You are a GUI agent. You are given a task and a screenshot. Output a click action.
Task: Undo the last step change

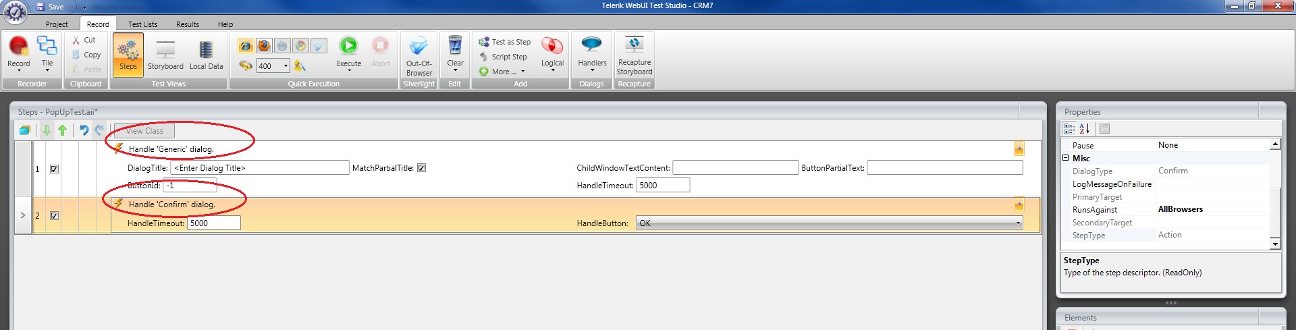[84, 130]
